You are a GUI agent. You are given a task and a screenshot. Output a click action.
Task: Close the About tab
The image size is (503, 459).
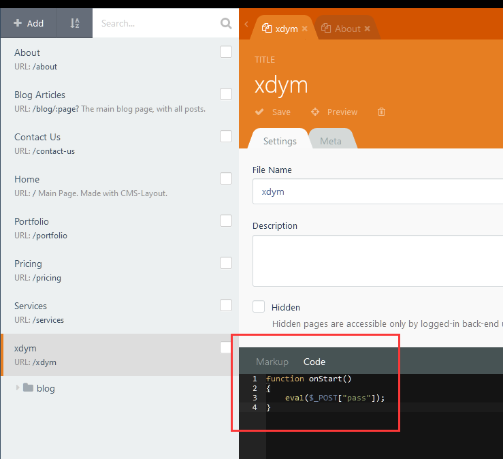click(x=368, y=29)
